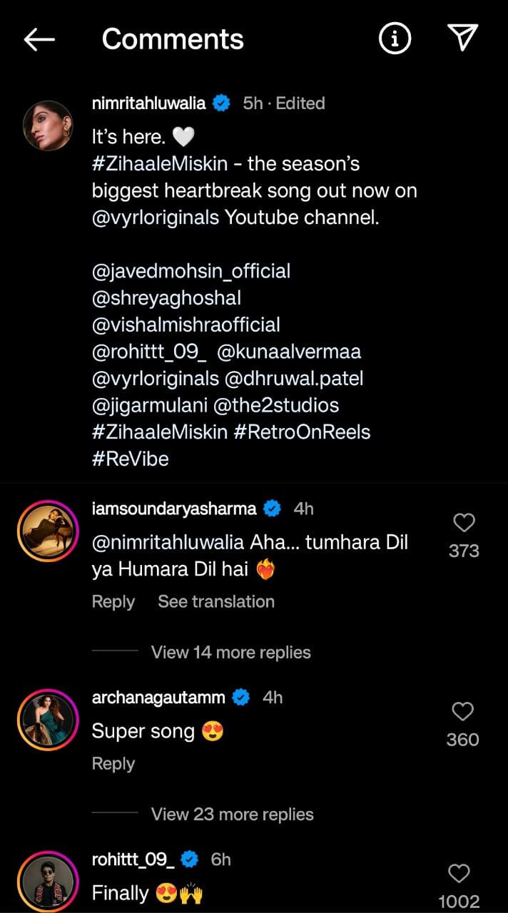The width and height of the screenshot is (508, 913).
Task: Click nimritahluwalia's blue verified badge
Action: (x=222, y=103)
